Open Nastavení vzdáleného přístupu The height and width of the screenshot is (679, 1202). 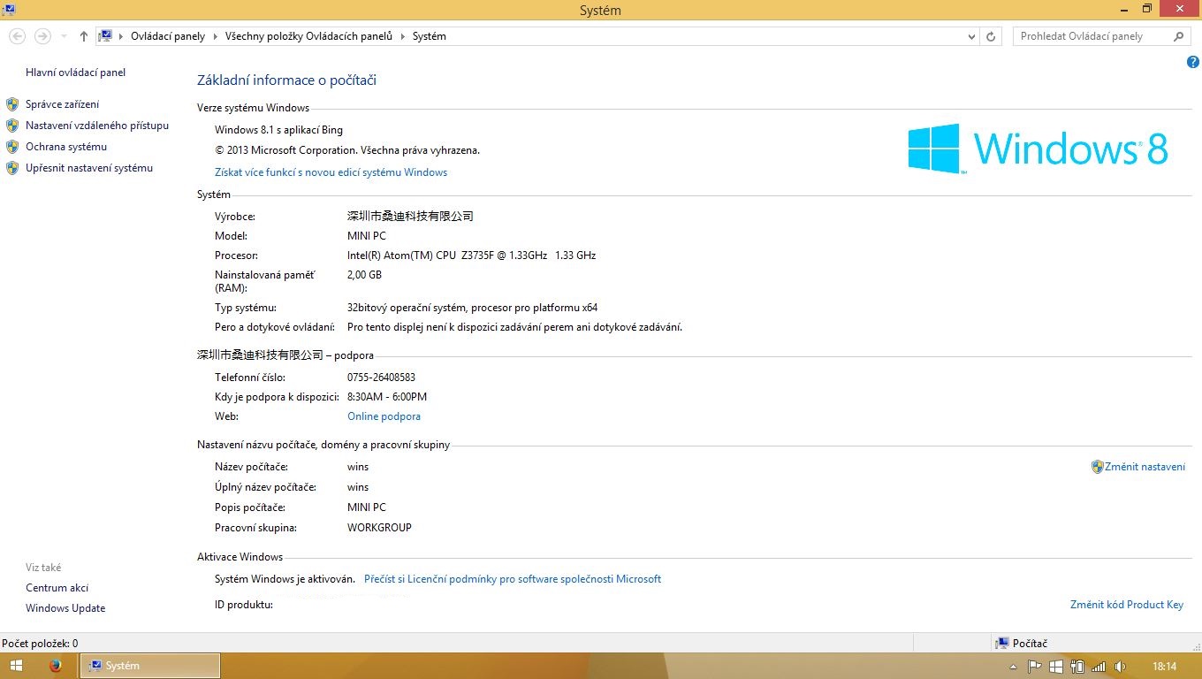click(97, 126)
